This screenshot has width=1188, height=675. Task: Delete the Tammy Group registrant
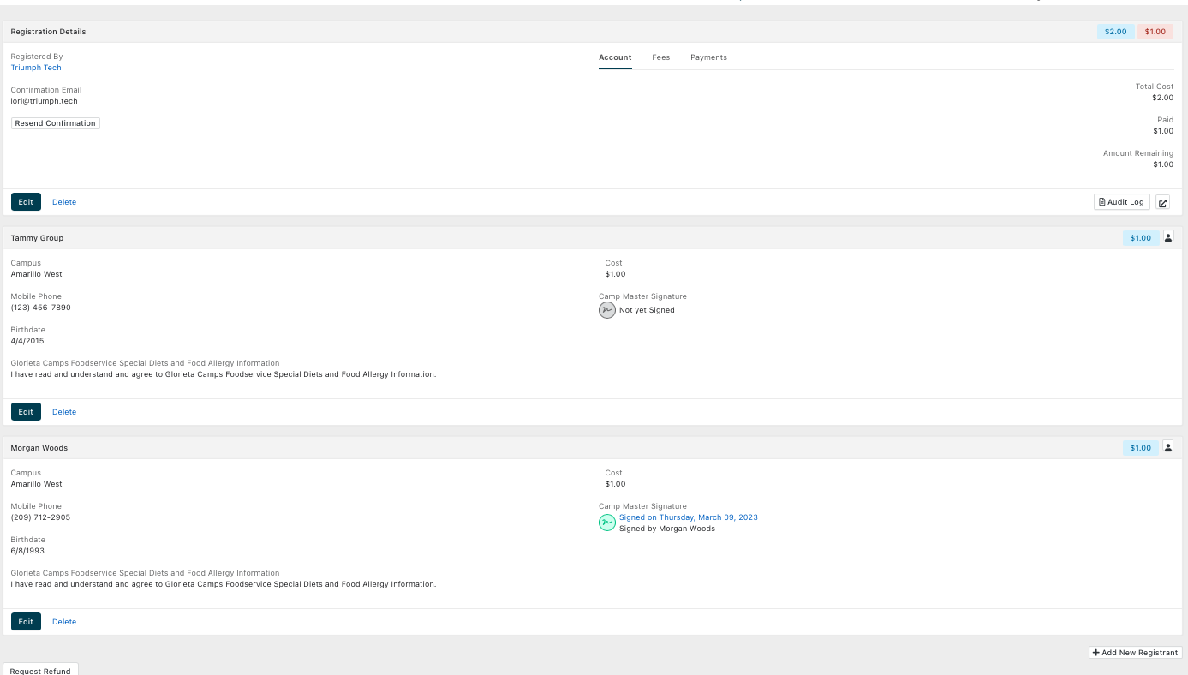pos(64,412)
